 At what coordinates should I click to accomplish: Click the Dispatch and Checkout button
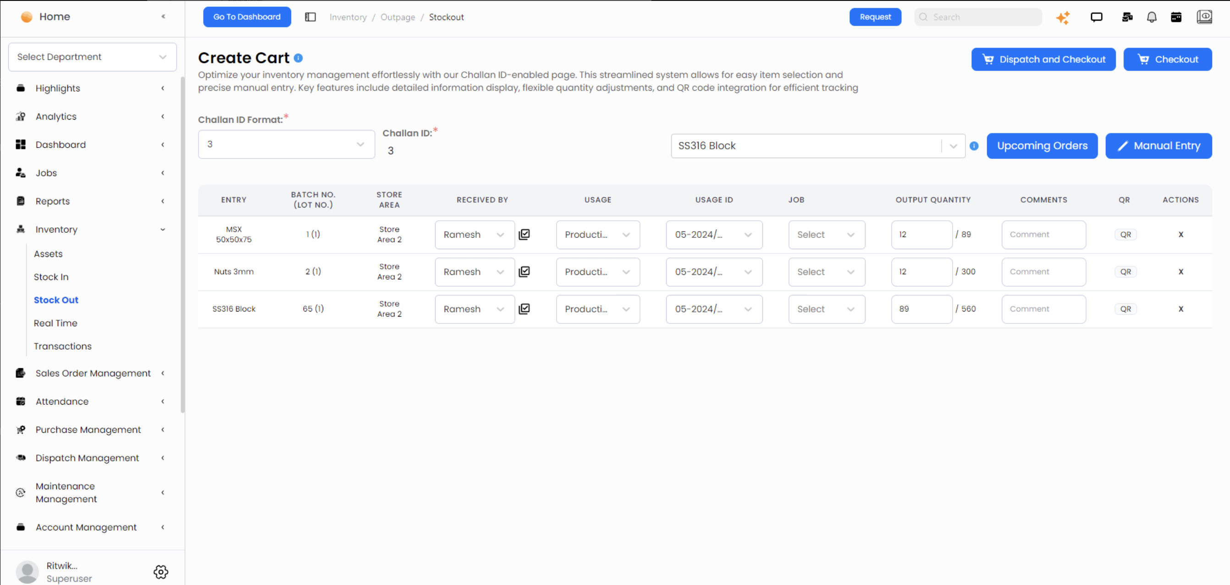coord(1043,59)
